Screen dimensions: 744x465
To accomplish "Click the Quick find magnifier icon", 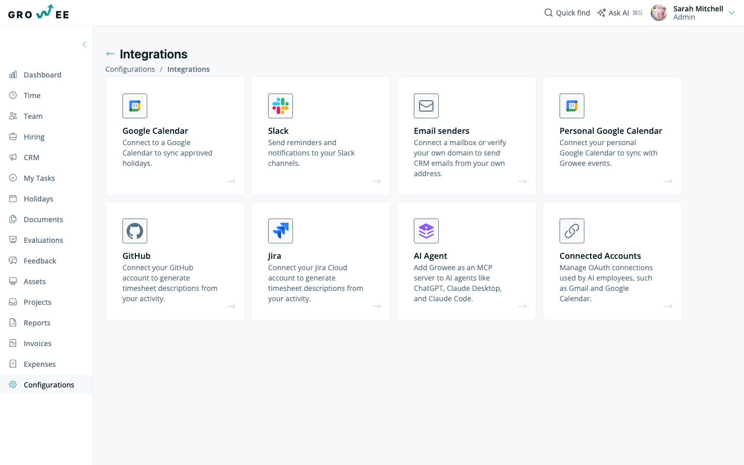I will click(x=549, y=12).
